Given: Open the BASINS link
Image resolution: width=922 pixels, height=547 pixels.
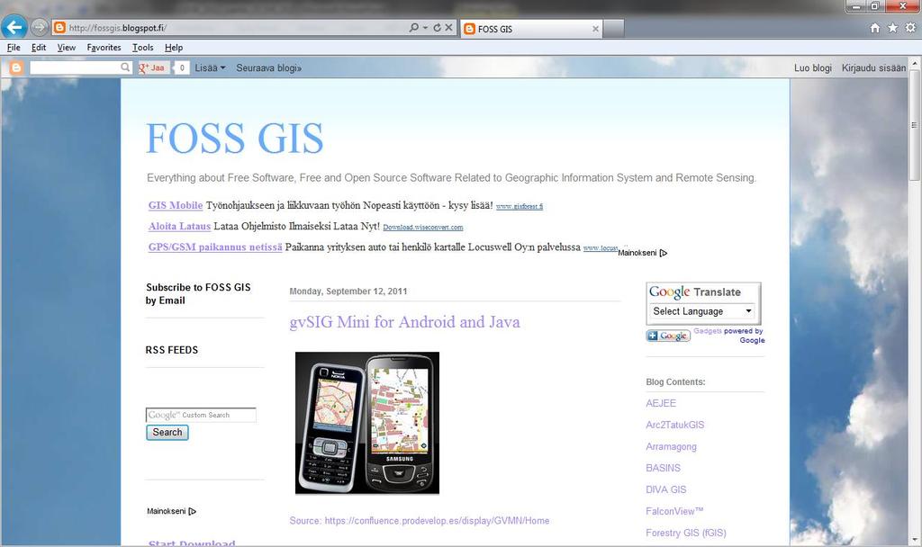Looking at the screenshot, I should [664, 468].
